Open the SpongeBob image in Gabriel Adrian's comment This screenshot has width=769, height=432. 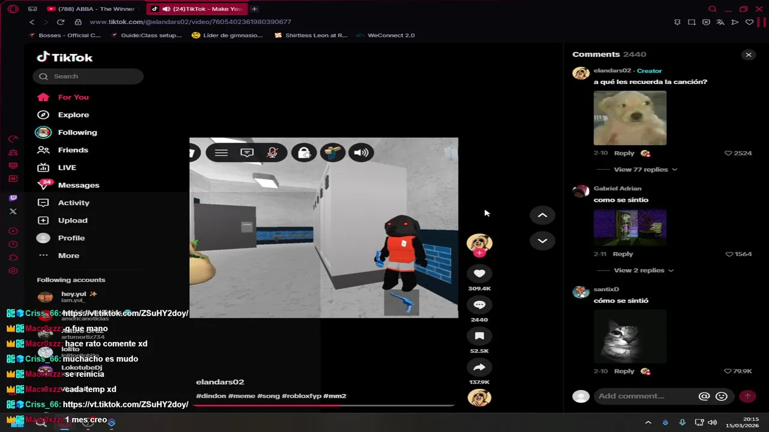(630, 227)
